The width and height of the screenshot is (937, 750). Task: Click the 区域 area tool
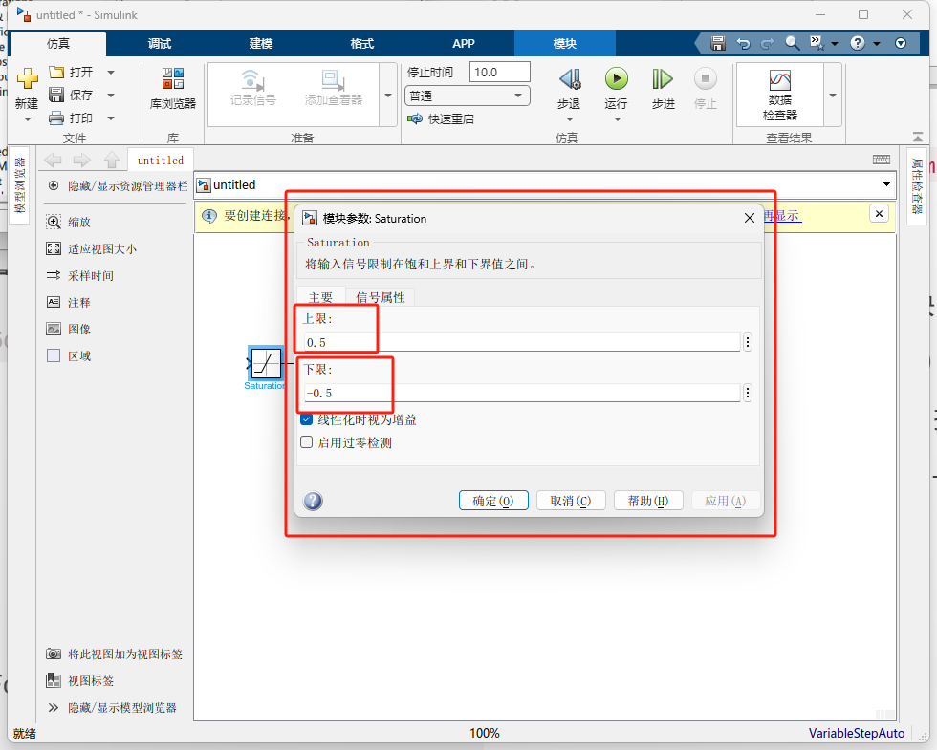pos(54,355)
